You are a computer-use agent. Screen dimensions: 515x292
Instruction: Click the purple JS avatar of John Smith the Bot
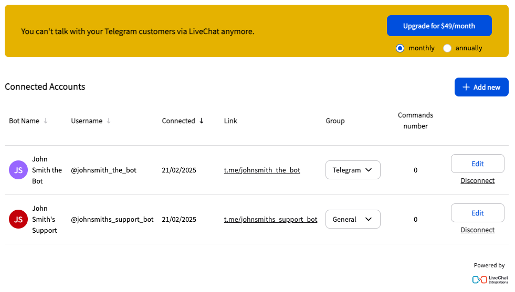tap(18, 170)
